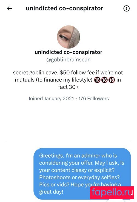Open the conversation info icon
This screenshot has height=202, width=137.
(x=126, y=8)
